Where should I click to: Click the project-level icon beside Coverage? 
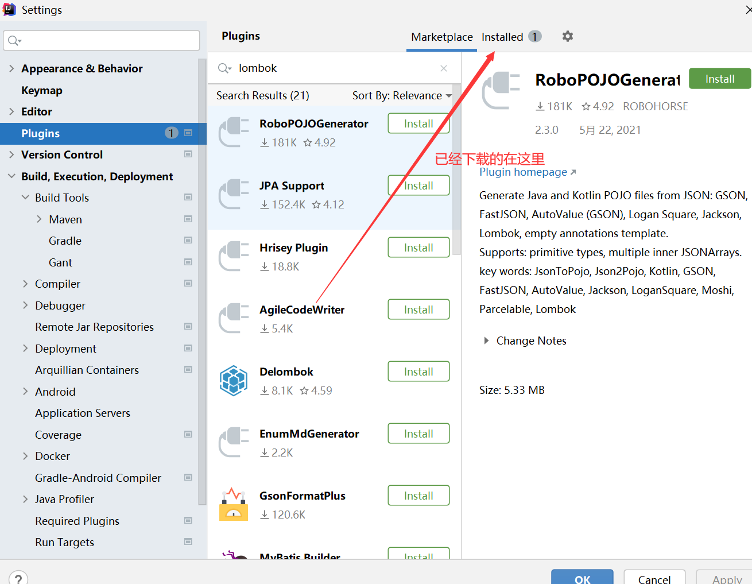point(188,434)
